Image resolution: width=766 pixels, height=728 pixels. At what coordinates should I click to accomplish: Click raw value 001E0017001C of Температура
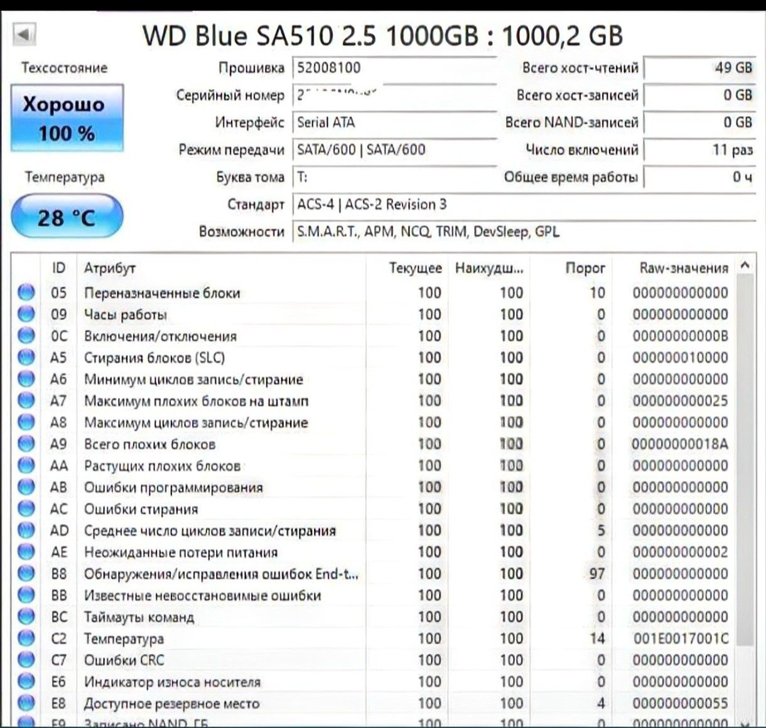click(681, 639)
